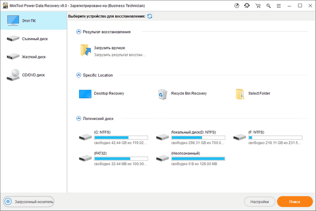Switch to Съемный диск tab
This screenshot has height=211, width=316.
pyautogui.click(x=34, y=39)
